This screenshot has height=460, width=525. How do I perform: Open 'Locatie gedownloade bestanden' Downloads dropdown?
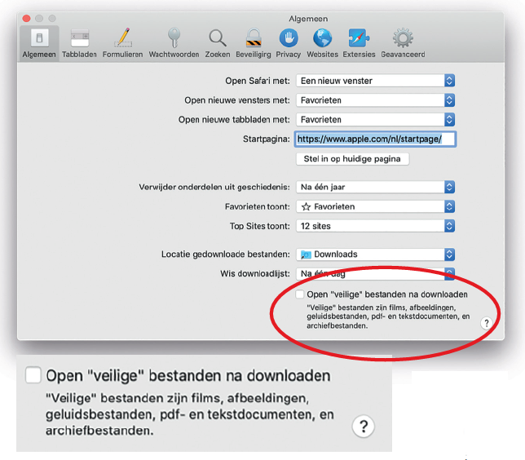(375, 254)
